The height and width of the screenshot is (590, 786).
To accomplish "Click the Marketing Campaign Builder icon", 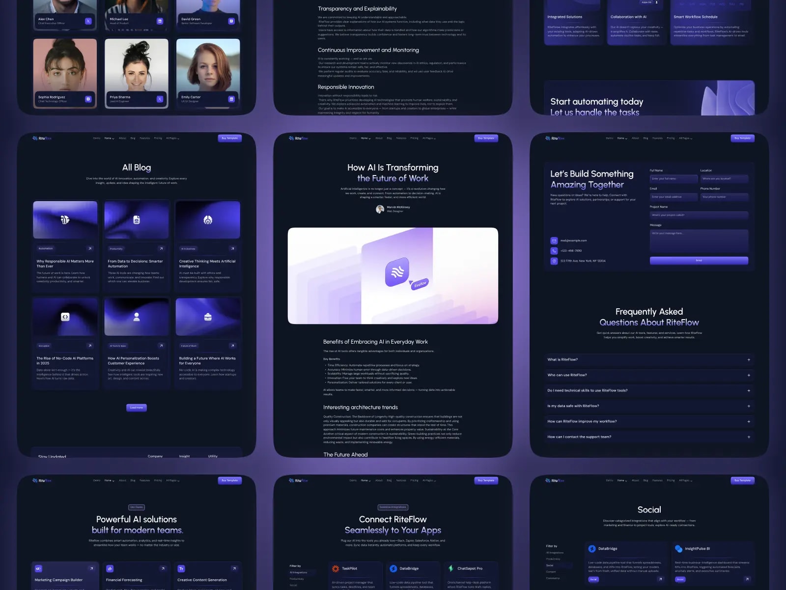I will [38, 568].
